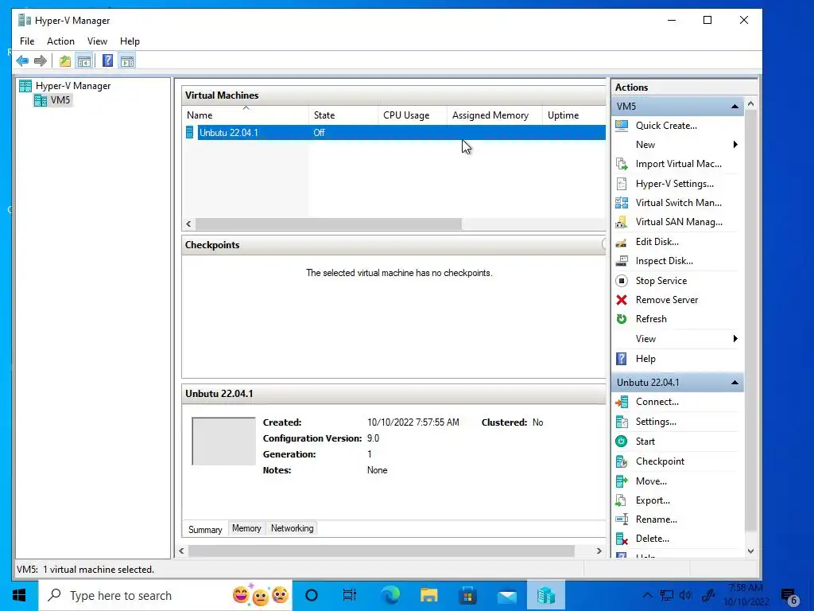The height and width of the screenshot is (611, 814).
Task: Sort by Assigned Memory column header
Action: click(494, 115)
